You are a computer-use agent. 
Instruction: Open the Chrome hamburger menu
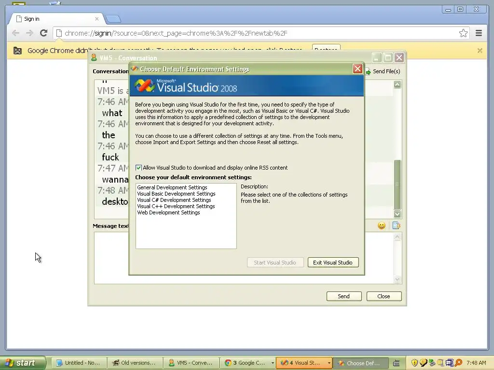click(479, 33)
